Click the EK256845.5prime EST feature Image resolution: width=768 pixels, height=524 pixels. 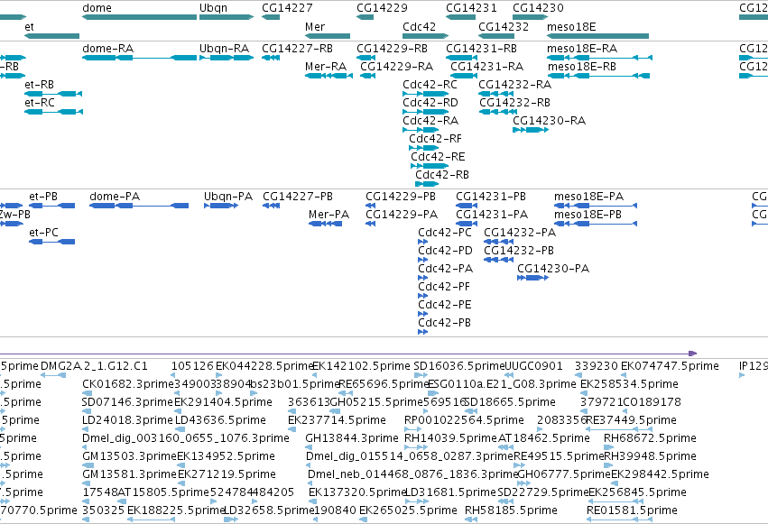[615, 501]
